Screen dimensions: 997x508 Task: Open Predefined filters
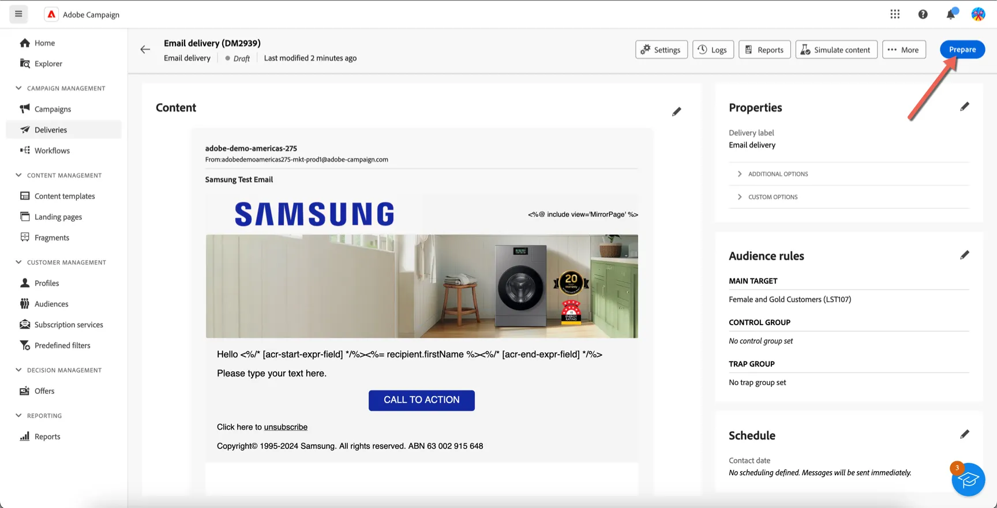(x=63, y=345)
